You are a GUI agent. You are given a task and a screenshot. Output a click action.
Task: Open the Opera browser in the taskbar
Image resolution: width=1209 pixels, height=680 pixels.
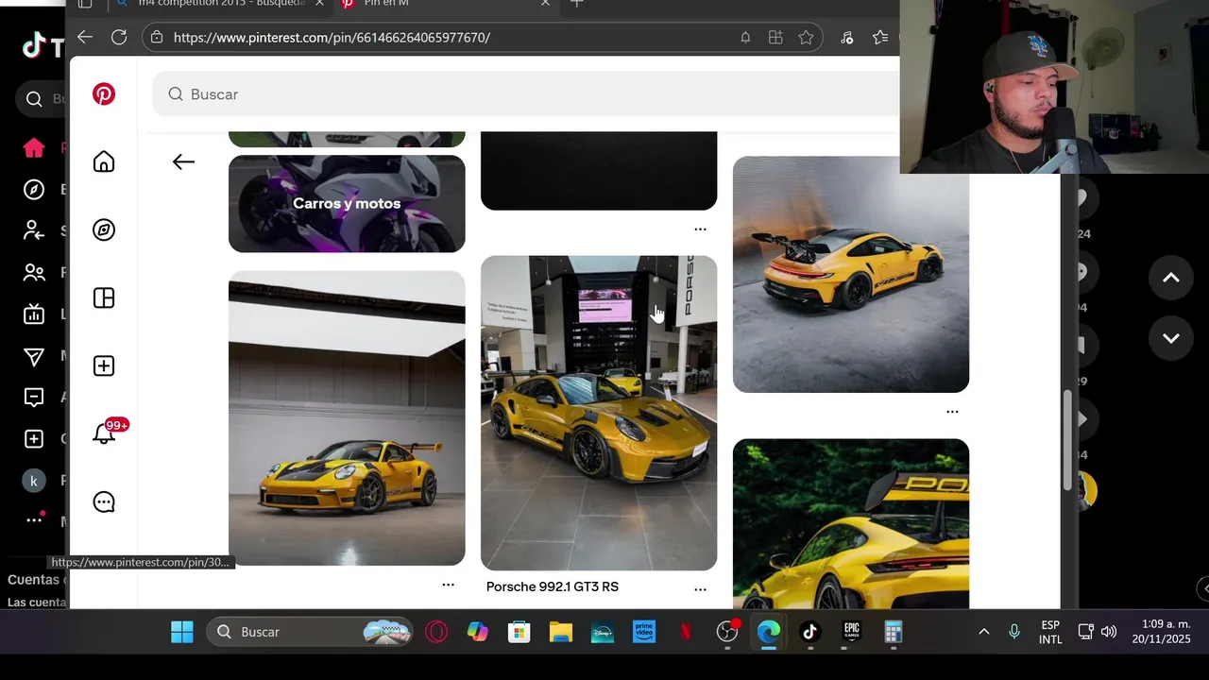(436, 632)
